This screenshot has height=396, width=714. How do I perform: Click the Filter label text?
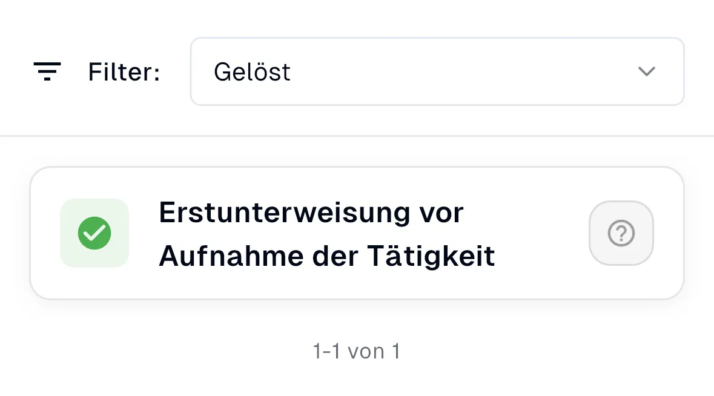point(124,71)
